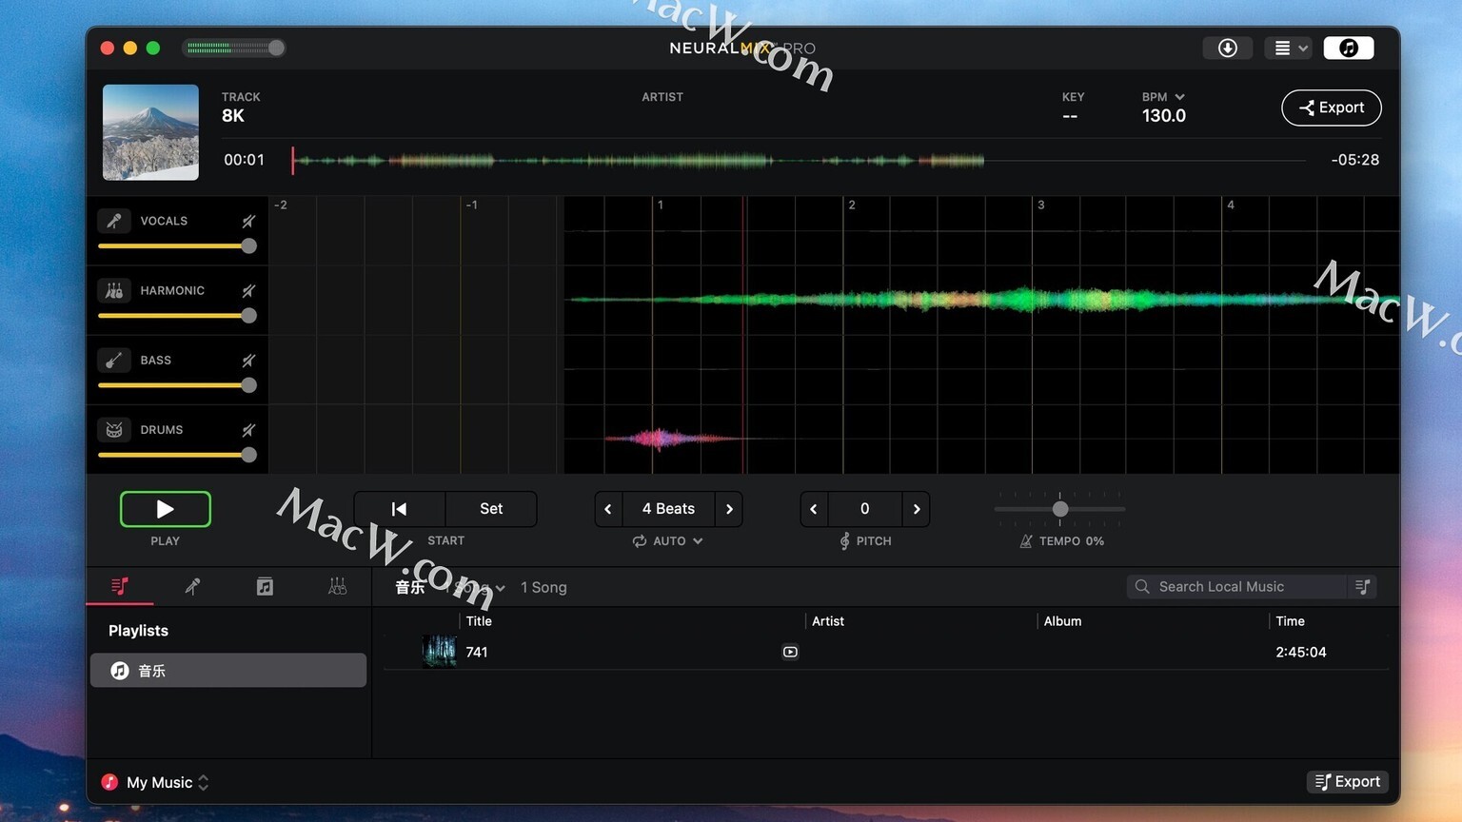This screenshot has height=822, width=1462.
Task: Mute the Harmonic track
Action: coord(248,290)
